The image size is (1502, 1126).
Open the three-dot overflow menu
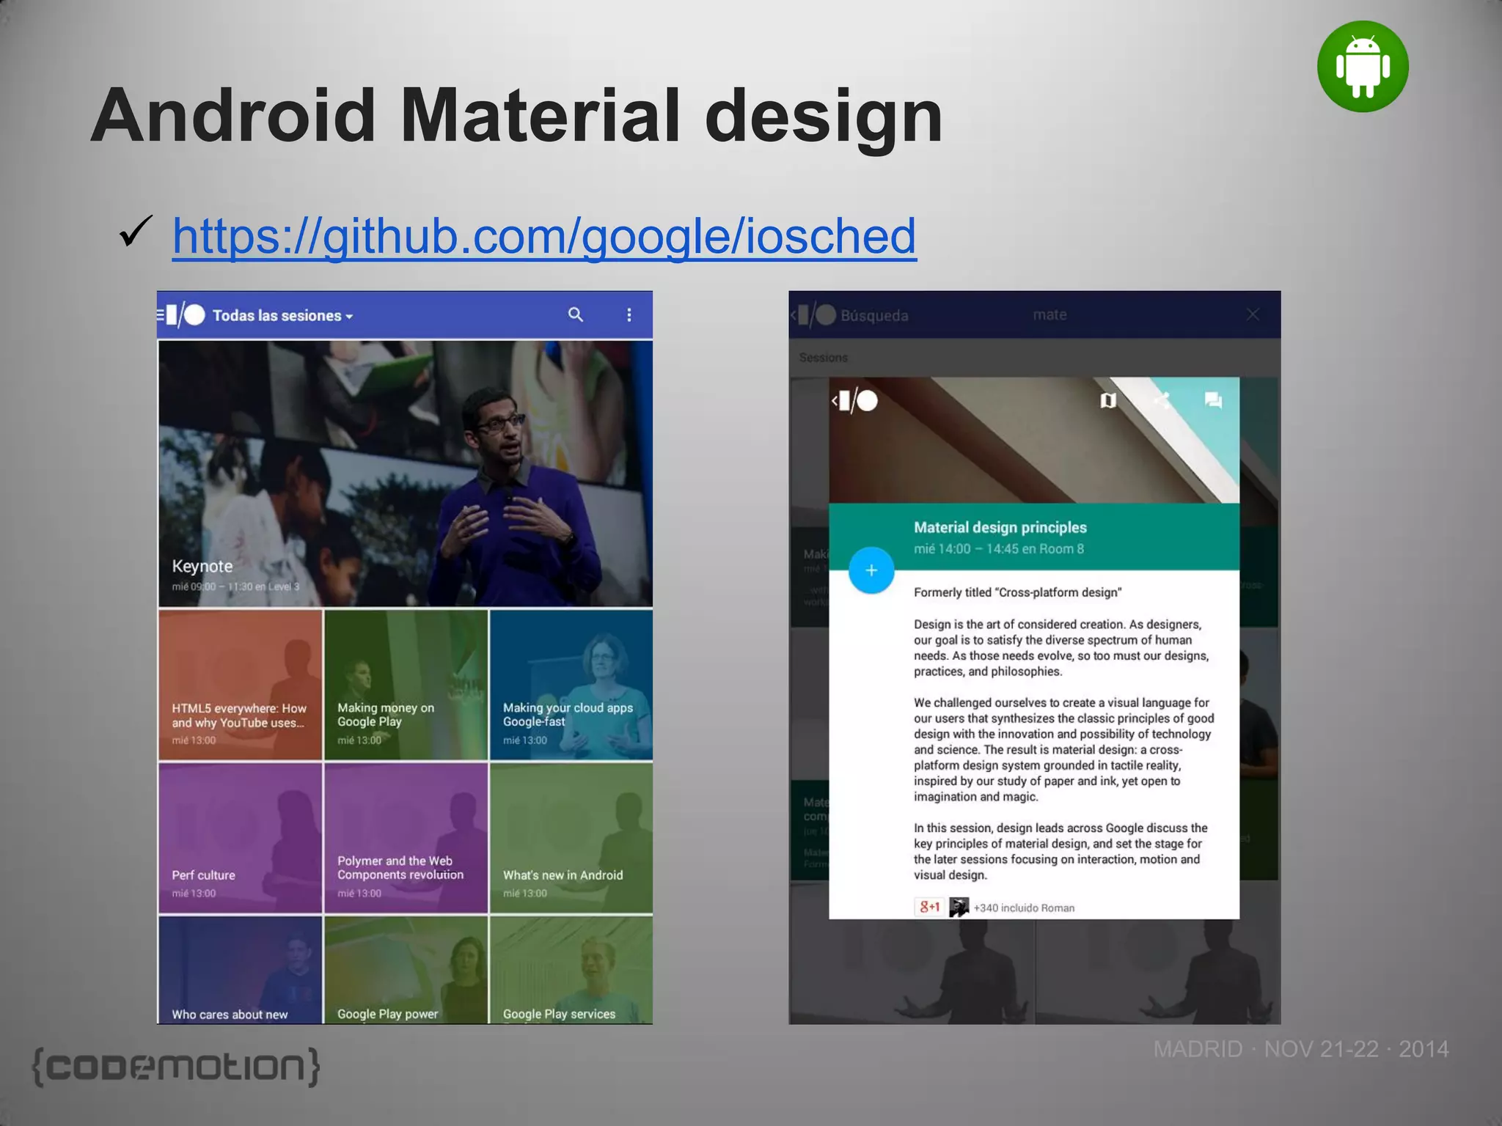(x=629, y=315)
